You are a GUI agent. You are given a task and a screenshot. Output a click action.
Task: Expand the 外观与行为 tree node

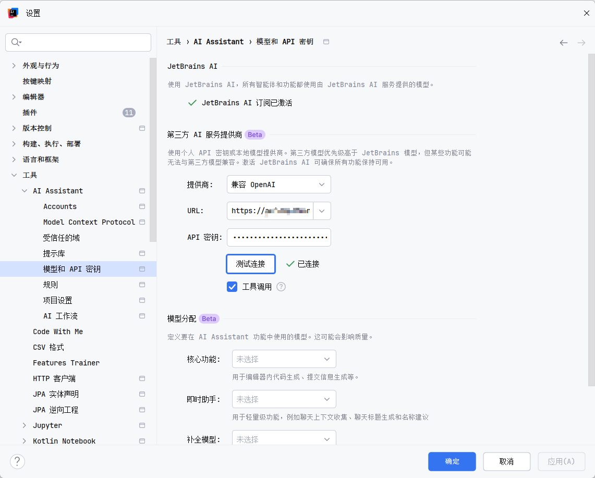[14, 66]
